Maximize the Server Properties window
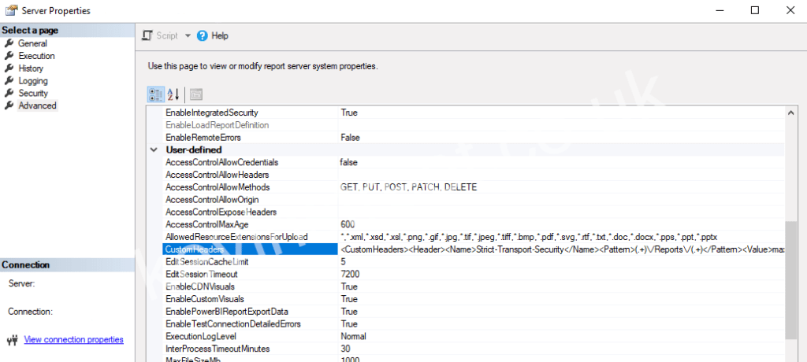 pos(755,10)
